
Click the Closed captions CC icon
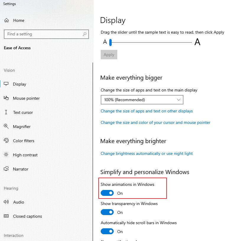coord(6,216)
